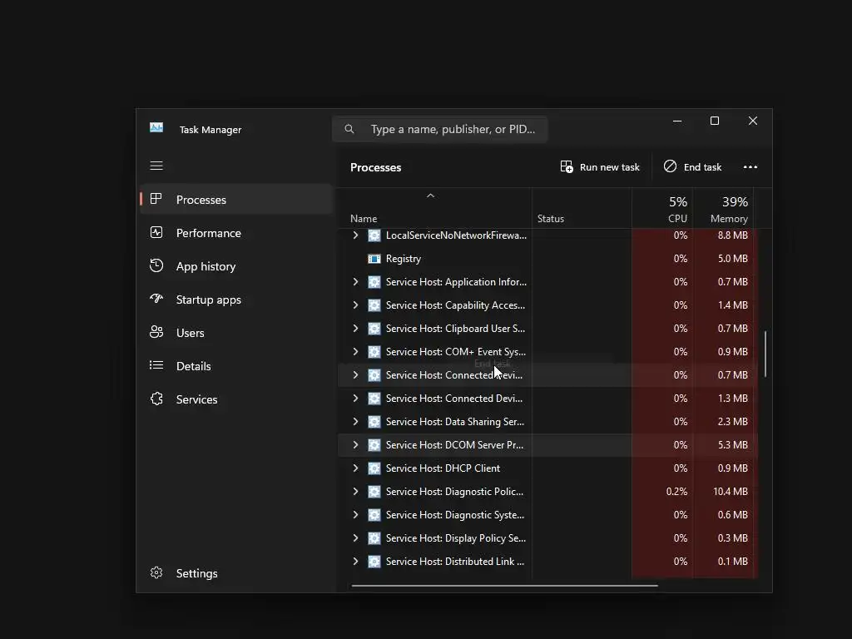Click the gear icon of Application Information host
The height and width of the screenshot is (639, 852).
374,282
